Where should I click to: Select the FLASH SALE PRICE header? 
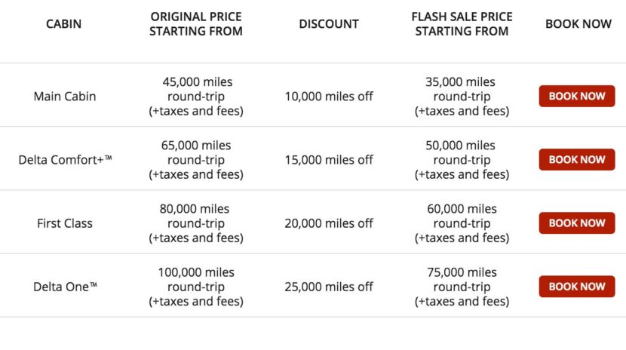tap(462, 24)
